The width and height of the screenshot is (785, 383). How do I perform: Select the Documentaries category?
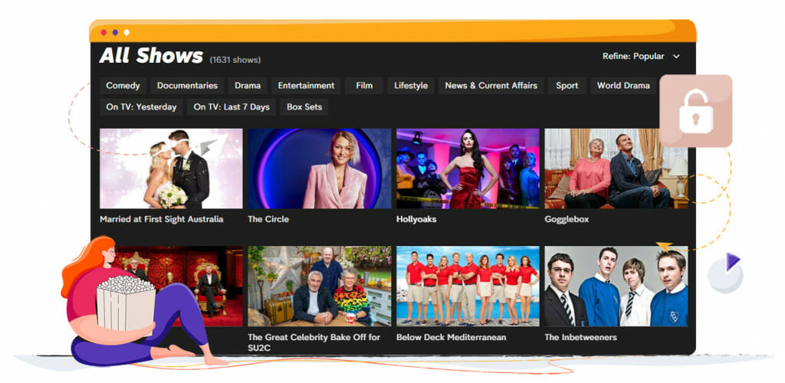(187, 86)
